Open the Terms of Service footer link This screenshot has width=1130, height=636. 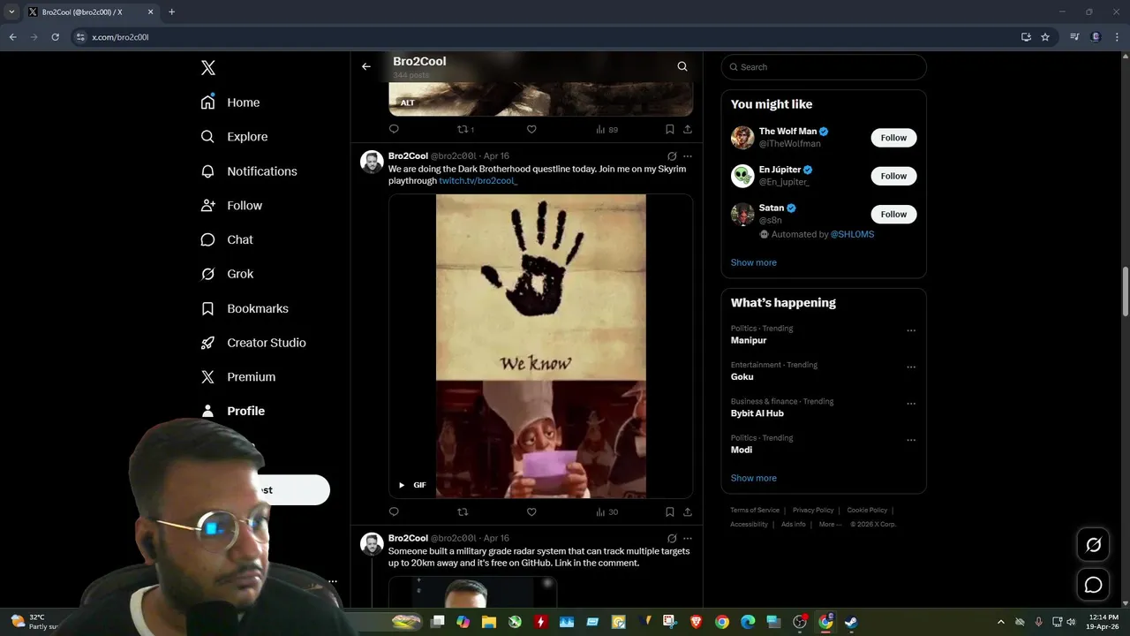point(755,510)
